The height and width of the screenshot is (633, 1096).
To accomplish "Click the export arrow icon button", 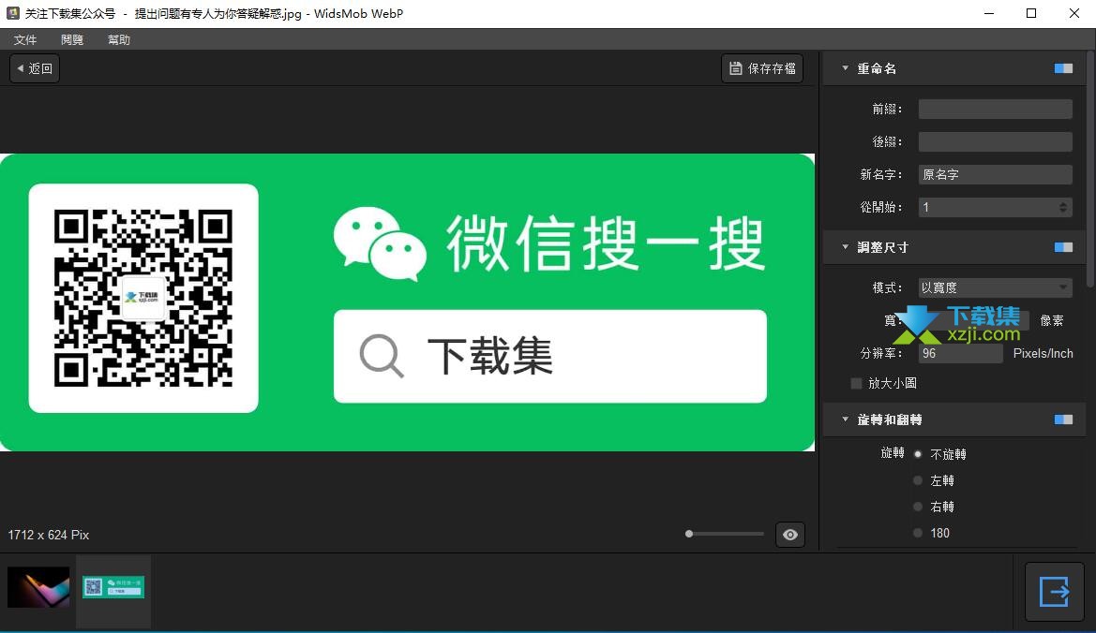I will 1054,592.
